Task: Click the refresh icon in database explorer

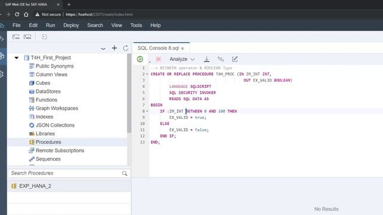Action: [x=126, y=48]
